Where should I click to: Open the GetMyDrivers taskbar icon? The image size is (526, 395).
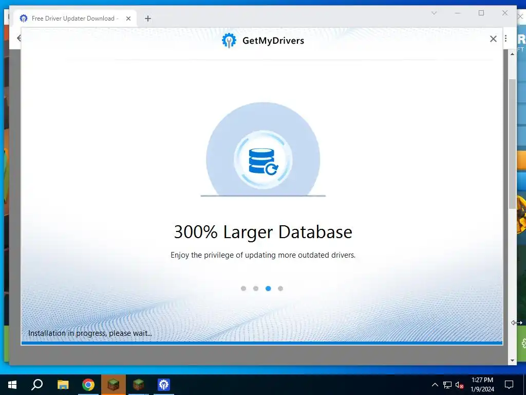click(x=164, y=385)
